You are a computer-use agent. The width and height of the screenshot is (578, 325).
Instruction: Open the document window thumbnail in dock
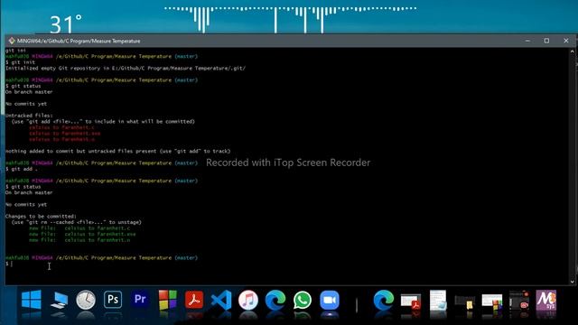pyautogui.click(x=438, y=301)
